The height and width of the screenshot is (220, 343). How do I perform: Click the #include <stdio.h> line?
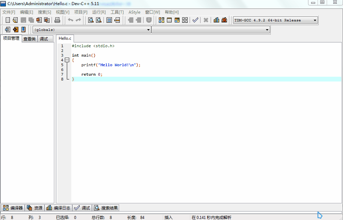click(93, 46)
